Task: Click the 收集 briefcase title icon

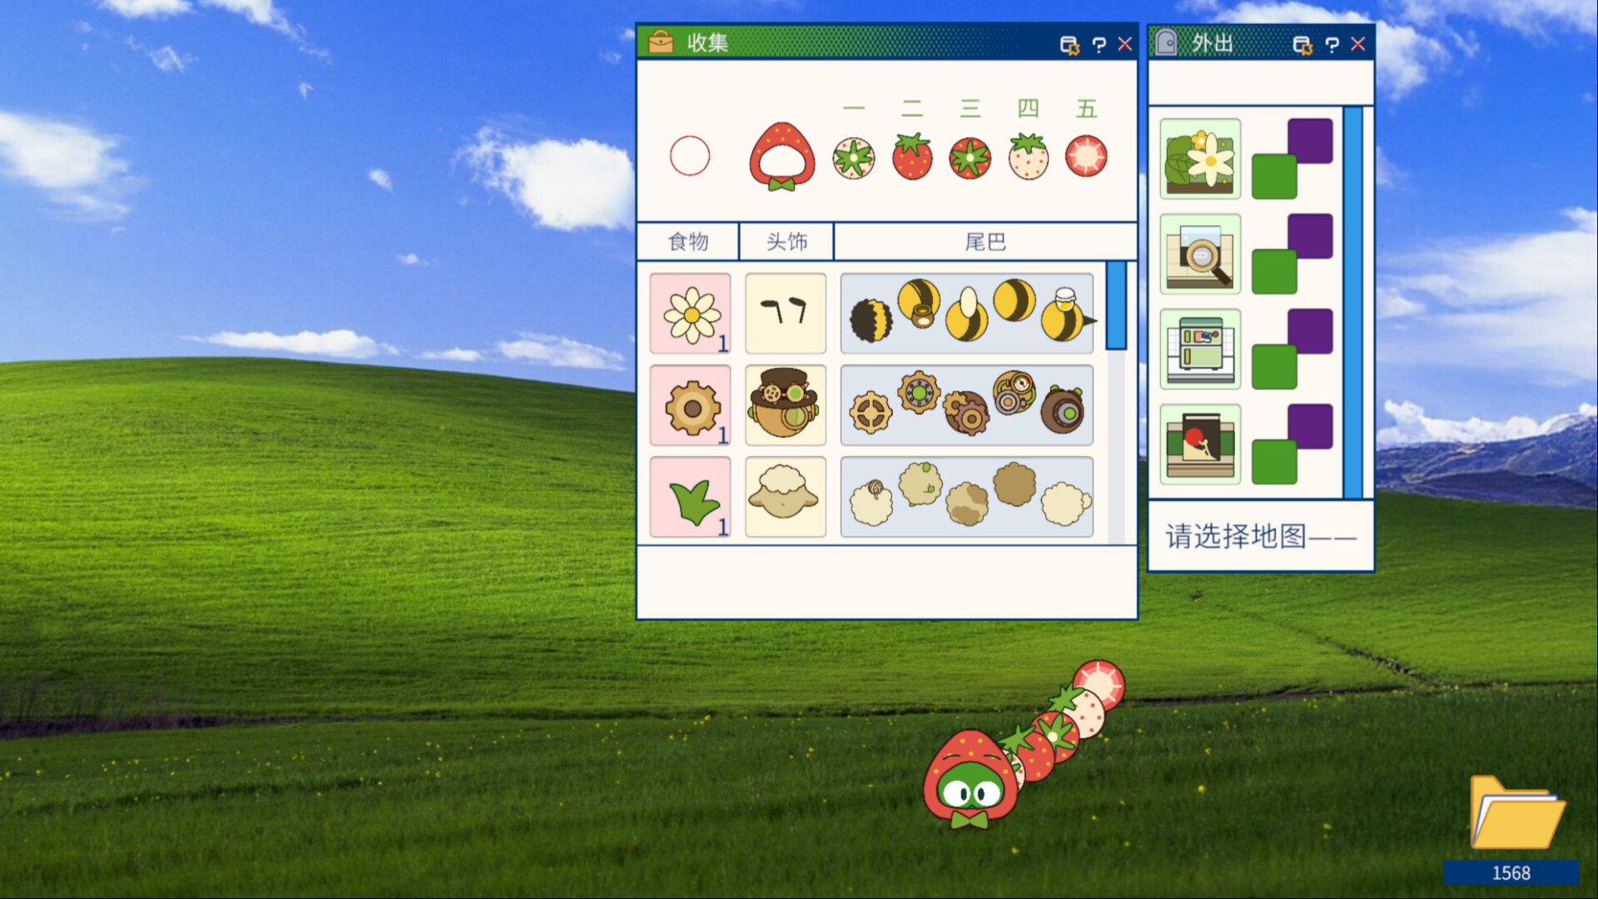Action: (x=661, y=42)
